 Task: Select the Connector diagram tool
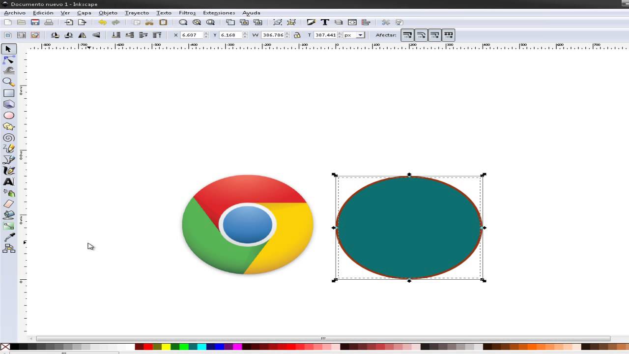(8, 249)
